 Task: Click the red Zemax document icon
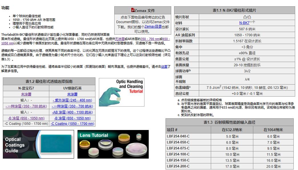pos(133,10)
